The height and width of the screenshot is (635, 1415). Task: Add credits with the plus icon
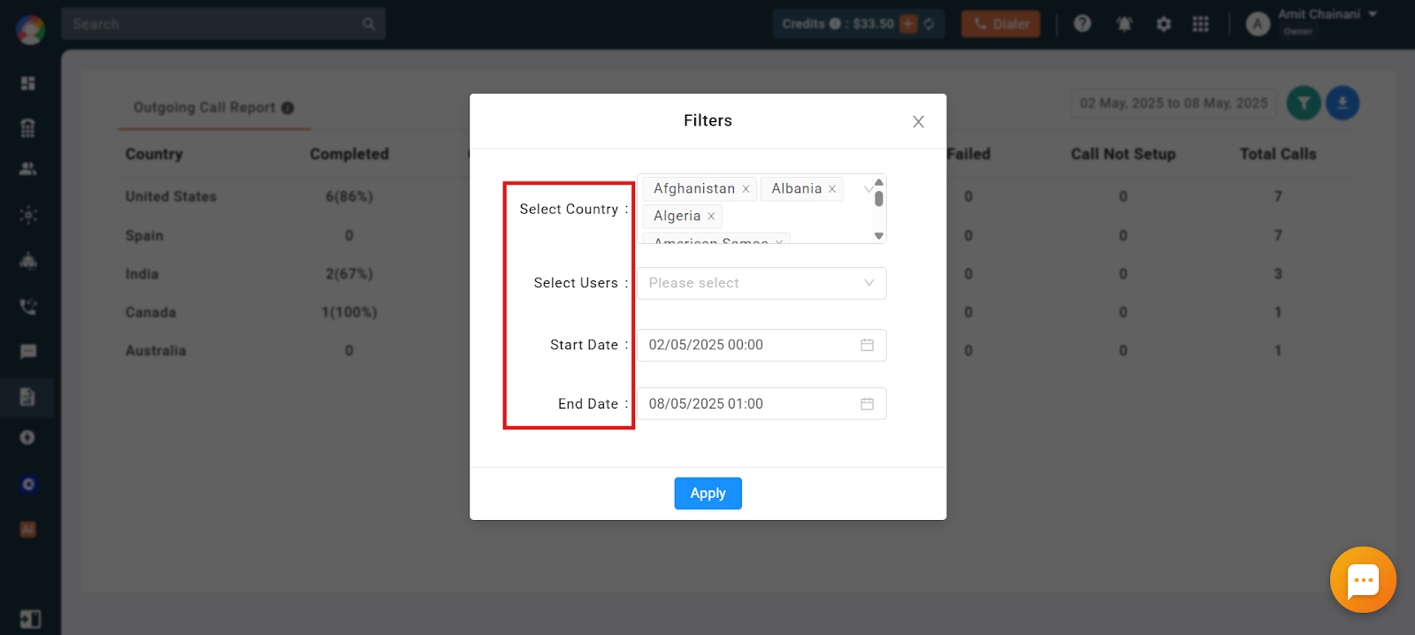click(908, 24)
